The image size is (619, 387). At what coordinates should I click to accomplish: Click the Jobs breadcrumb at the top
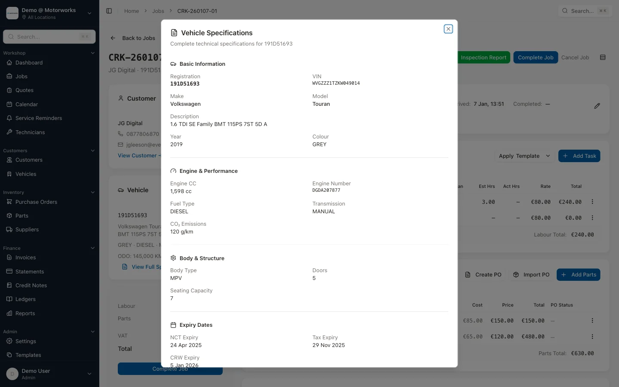(158, 11)
